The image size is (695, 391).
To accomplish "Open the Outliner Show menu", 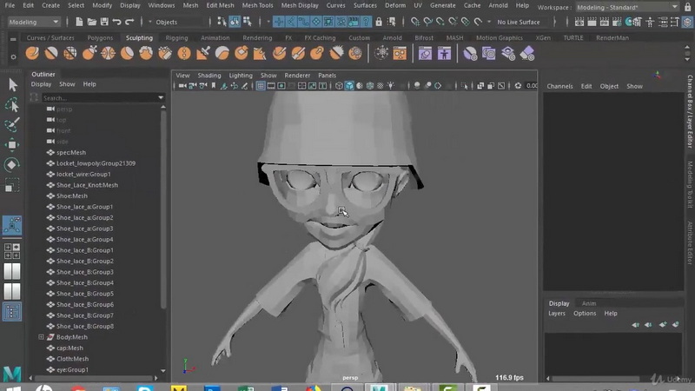I will coord(68,83).
